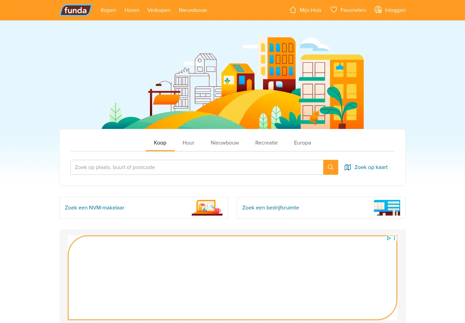Open the Huren menu in header

tap(132, 10)
